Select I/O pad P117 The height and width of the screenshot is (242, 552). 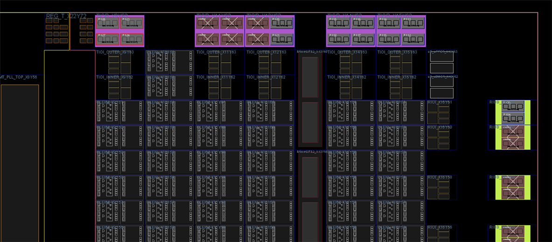363,40
